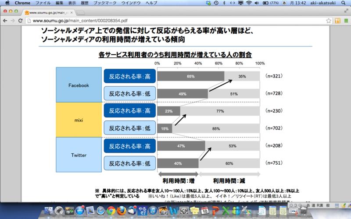351x219 pixels.
Task: Open Launchpad rocket in the dock
Action: click(x=59, y=211)
